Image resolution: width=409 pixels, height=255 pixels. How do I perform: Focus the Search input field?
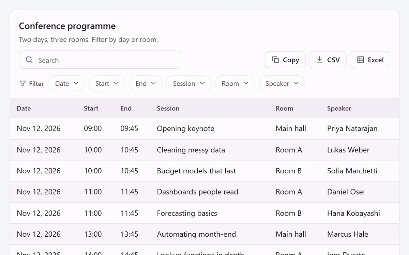(100, 60)
